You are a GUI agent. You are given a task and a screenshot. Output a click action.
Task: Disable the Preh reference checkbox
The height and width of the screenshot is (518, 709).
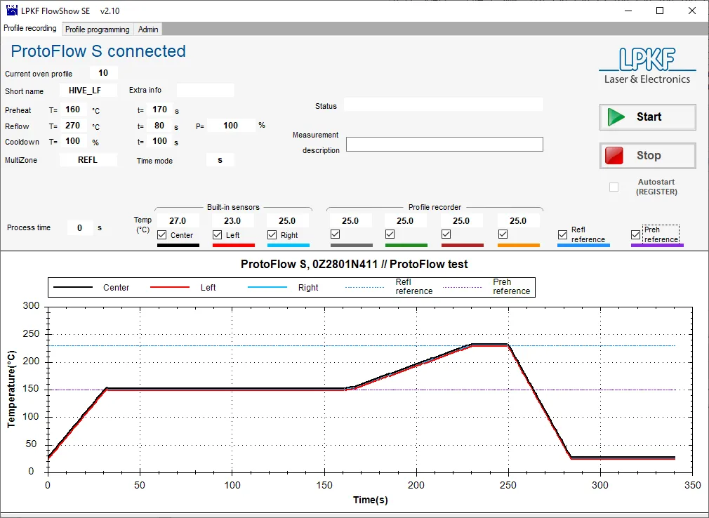click(x=635, y=234)
